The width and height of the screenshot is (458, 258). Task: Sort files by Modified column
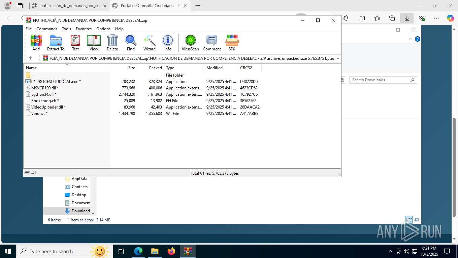coord(221,68)
